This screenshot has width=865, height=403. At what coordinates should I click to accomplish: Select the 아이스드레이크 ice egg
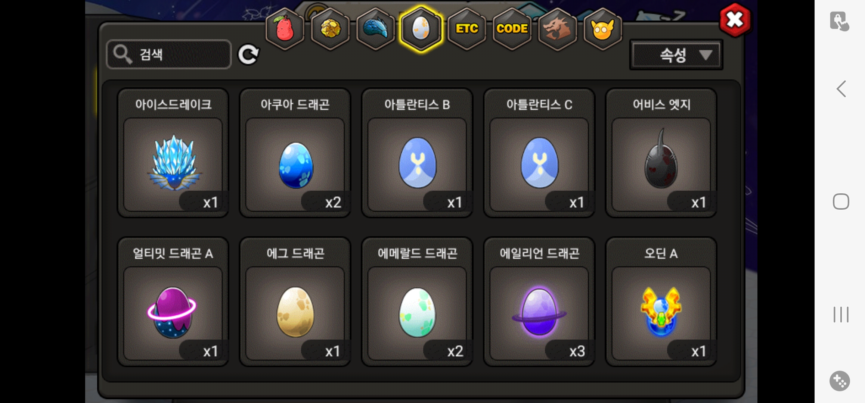click(173, 153)
